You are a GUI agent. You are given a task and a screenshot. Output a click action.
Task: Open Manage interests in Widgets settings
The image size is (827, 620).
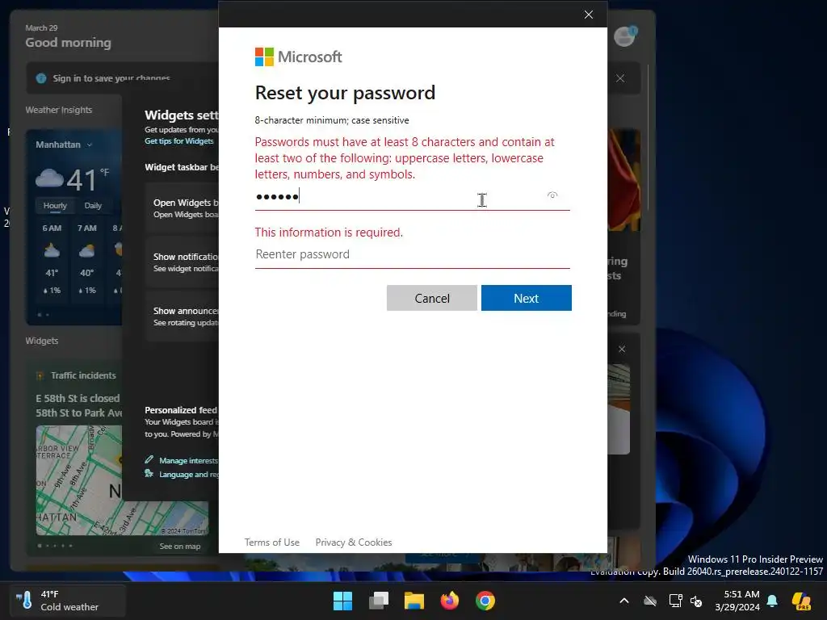[188, 460]
